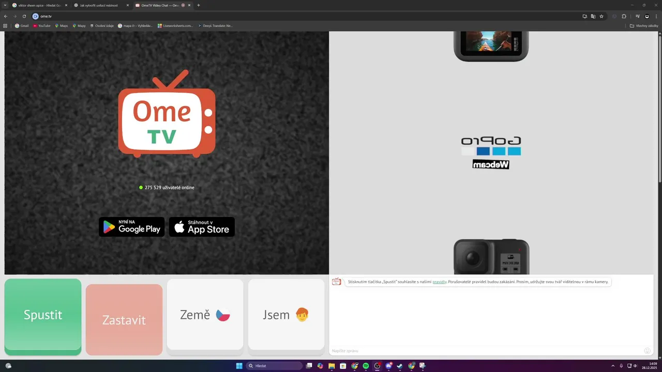The image size is (662, 372).
Task: Open the emoji picker in chat
Action: [647, 351]
